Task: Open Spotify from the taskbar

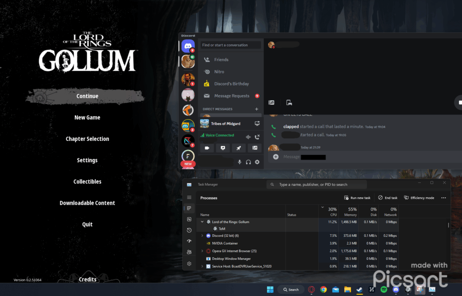Action: pyautogui.click(x=383, y=290)
